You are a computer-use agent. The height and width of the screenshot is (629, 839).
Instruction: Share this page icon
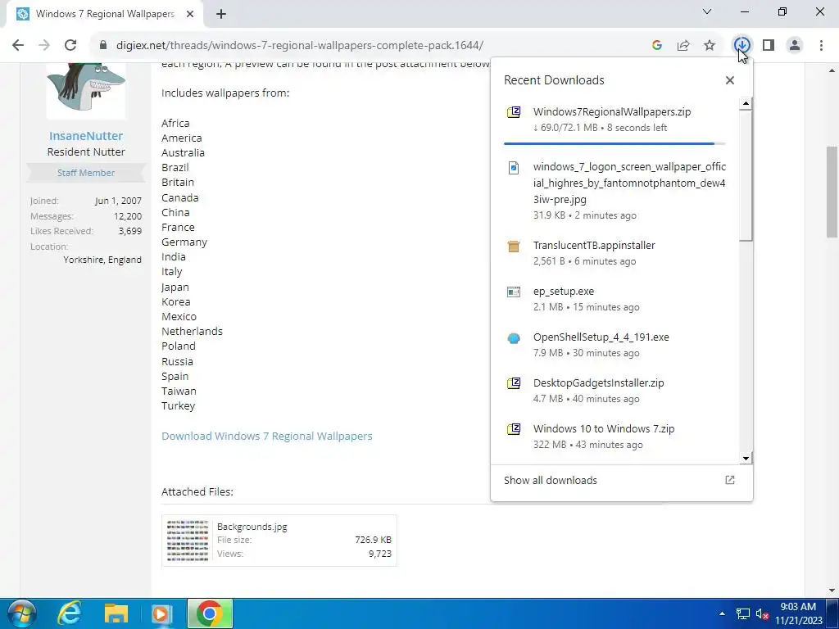pyautogui.click(x=683, y=46)
